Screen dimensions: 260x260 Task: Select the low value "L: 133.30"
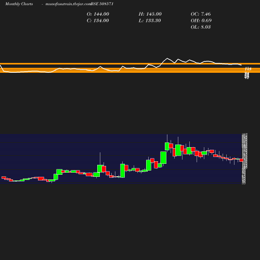150,21
